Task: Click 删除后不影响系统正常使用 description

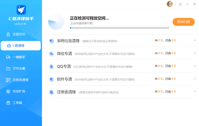Action: click(x=99, y=41)
